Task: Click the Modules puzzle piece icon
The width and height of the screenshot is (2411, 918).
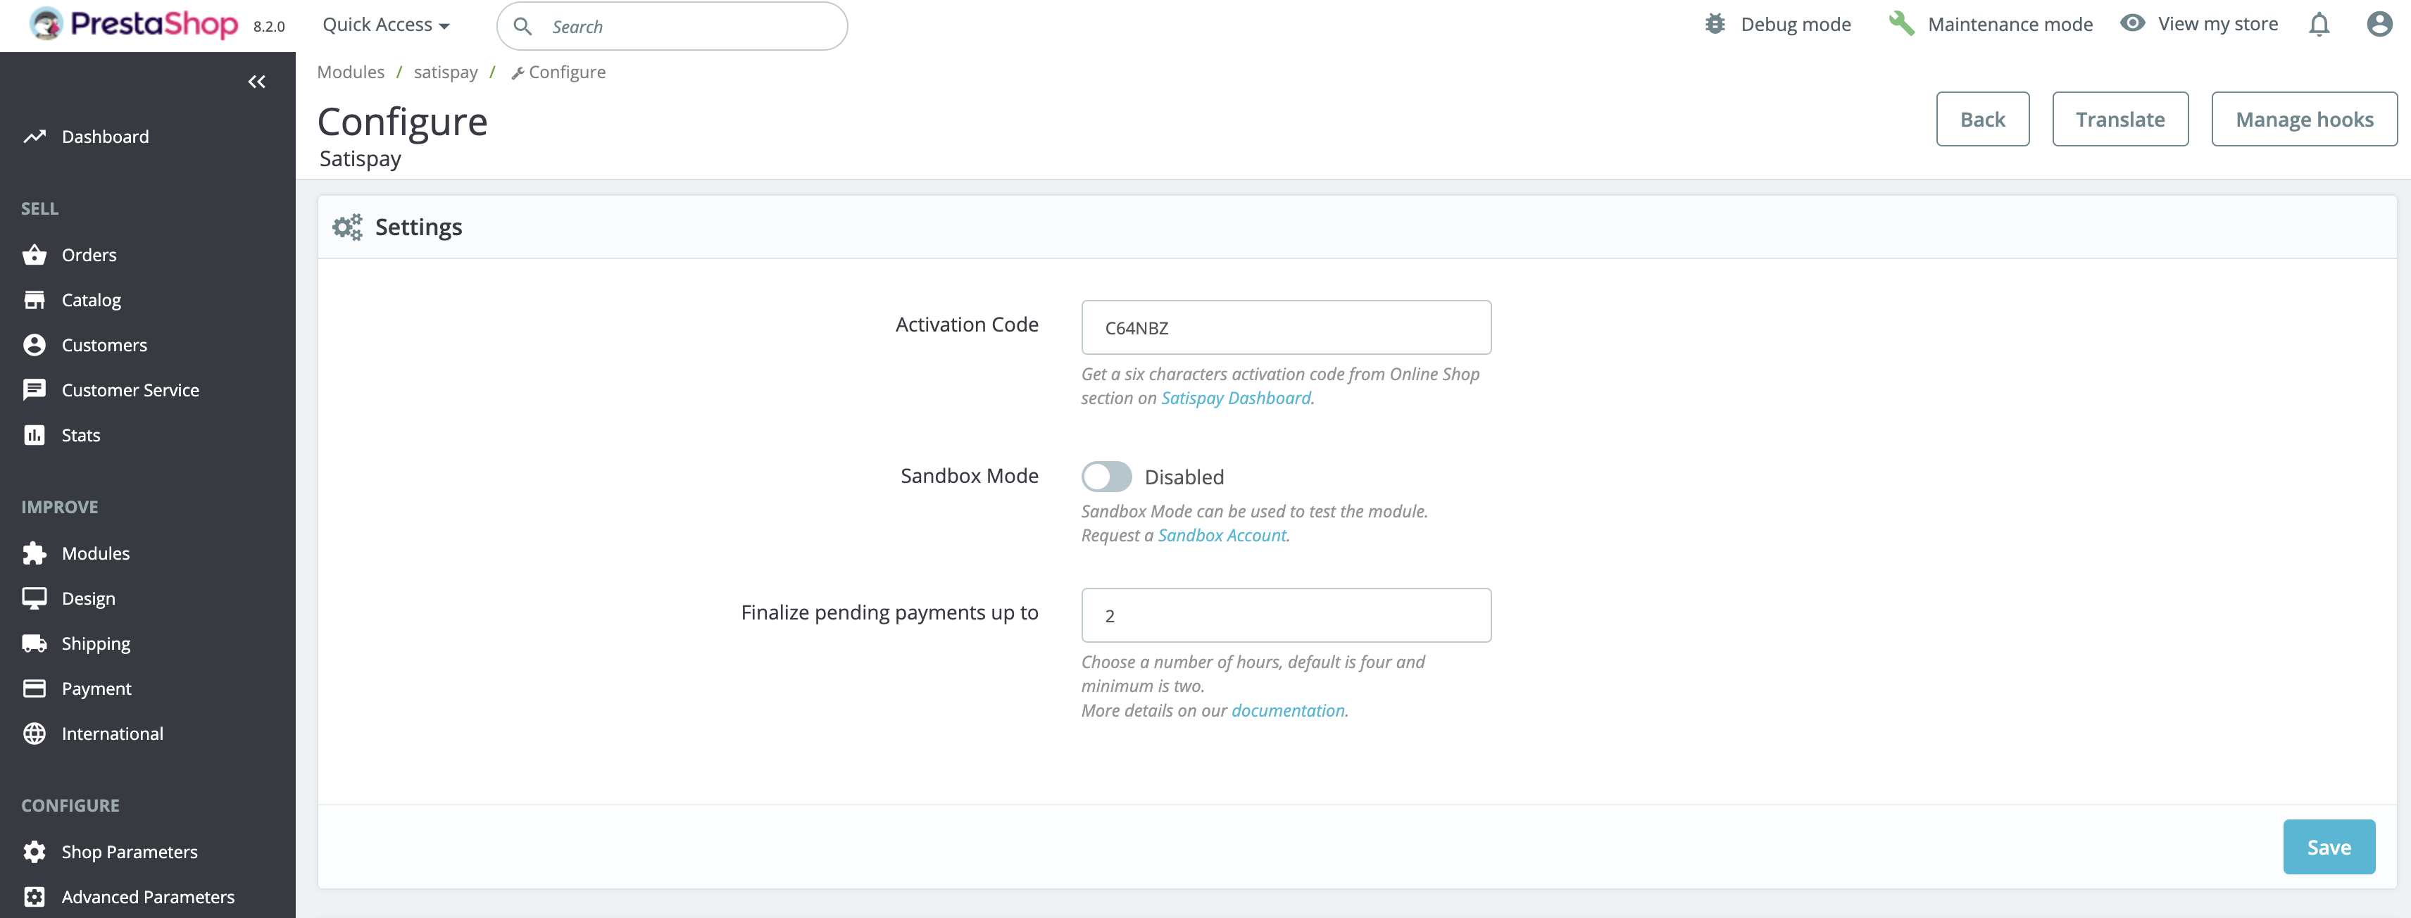Action: click(x=35, y=553)
